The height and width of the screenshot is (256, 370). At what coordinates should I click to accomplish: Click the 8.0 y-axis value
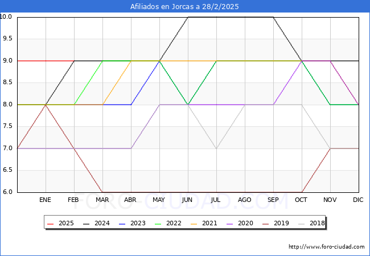coord(7,105)
